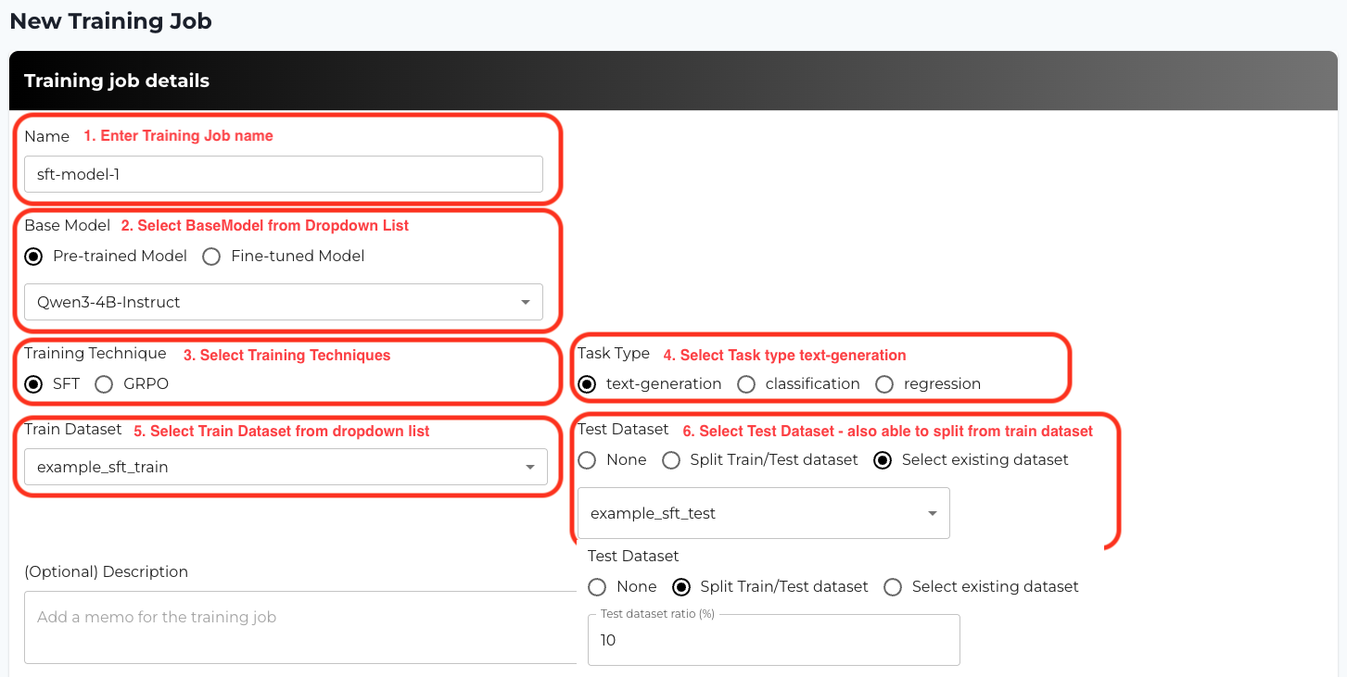Set task type to text-generation
Image resolution: width=1347 pixels, height=677 pixels.
pos(587,384)
